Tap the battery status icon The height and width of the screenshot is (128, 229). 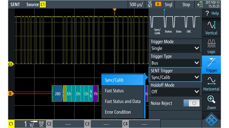pos(200,4)
